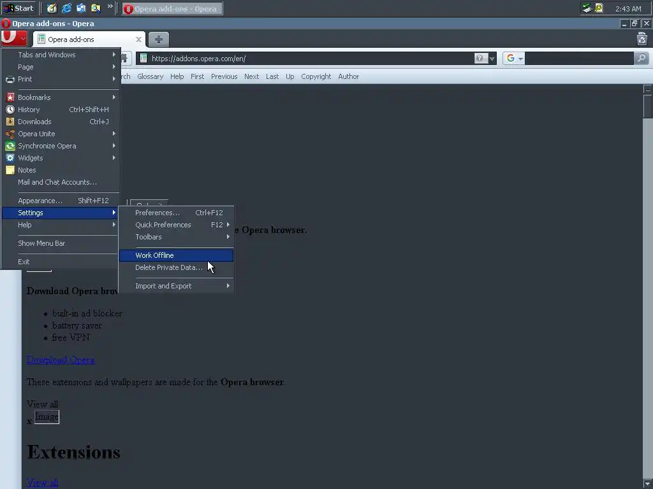Click the Downloads icon in menu
This screenshot has width=653, height=489.
pos(10,122)
